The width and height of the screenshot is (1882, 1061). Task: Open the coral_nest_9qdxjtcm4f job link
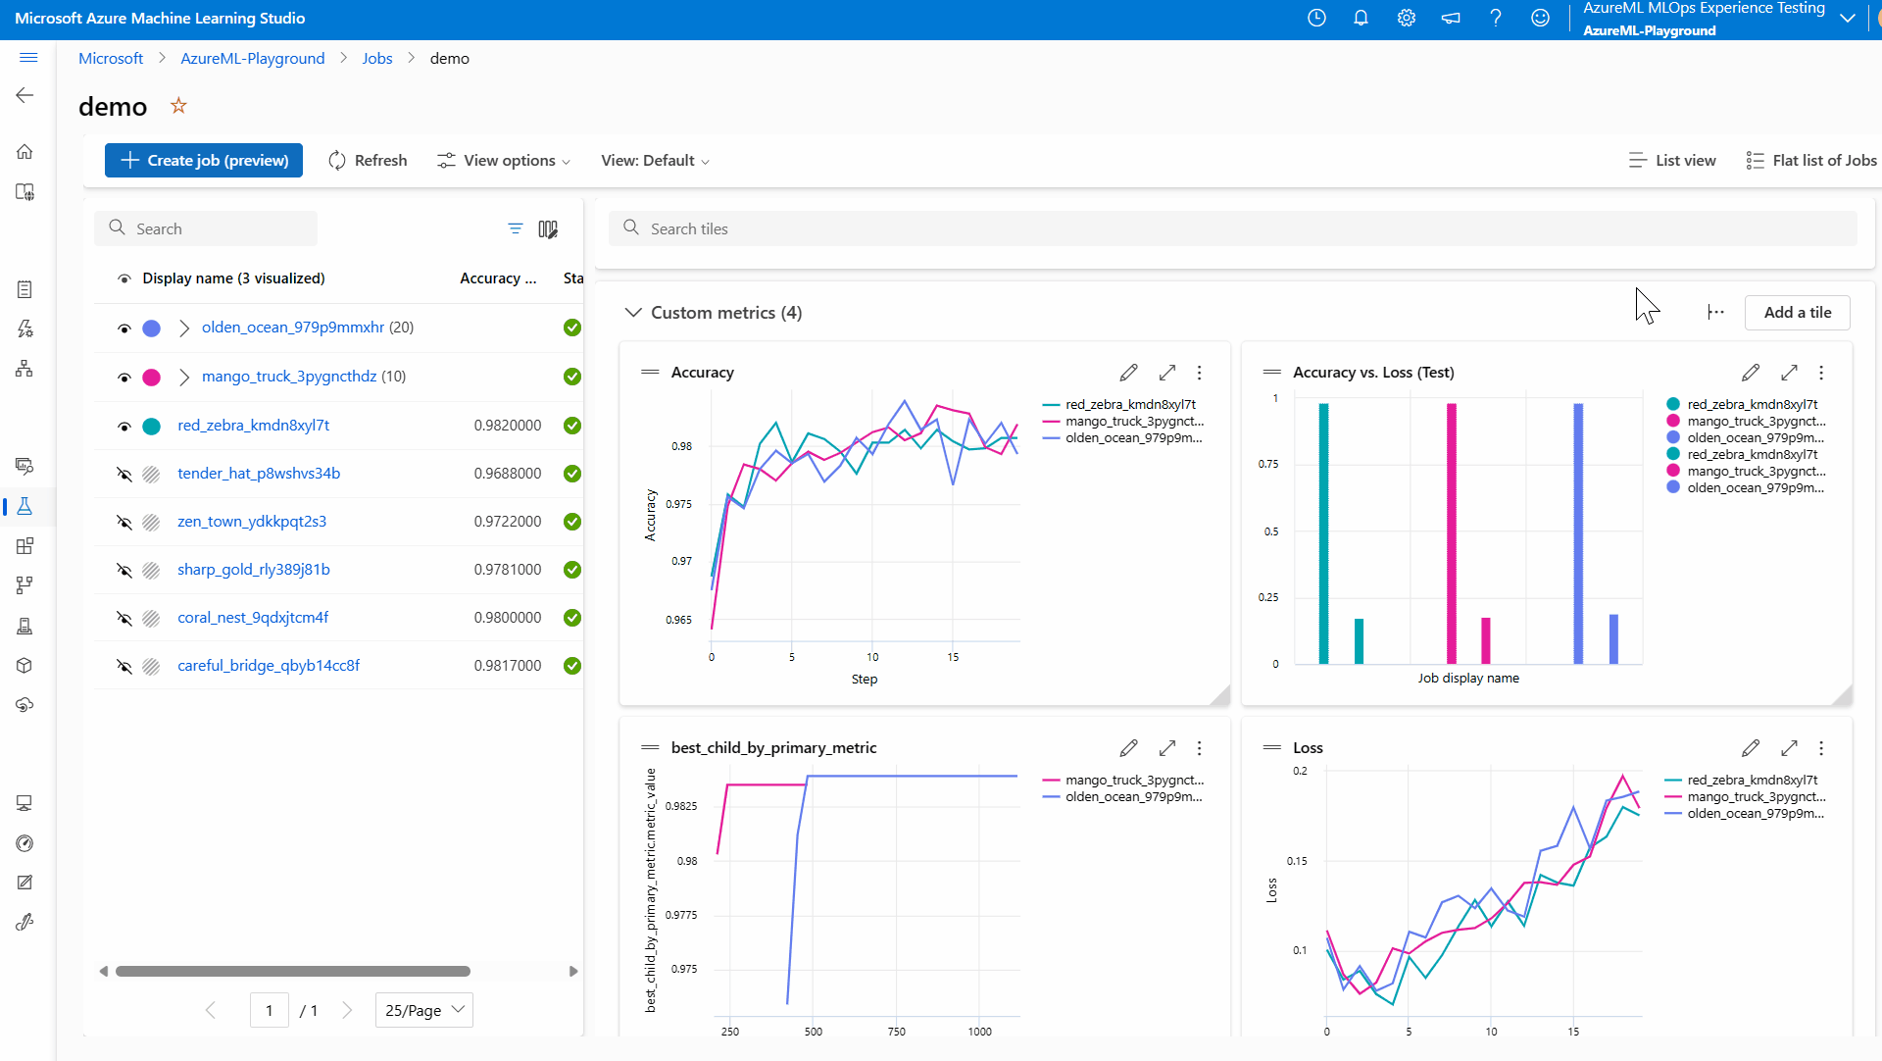coord(253,618)
